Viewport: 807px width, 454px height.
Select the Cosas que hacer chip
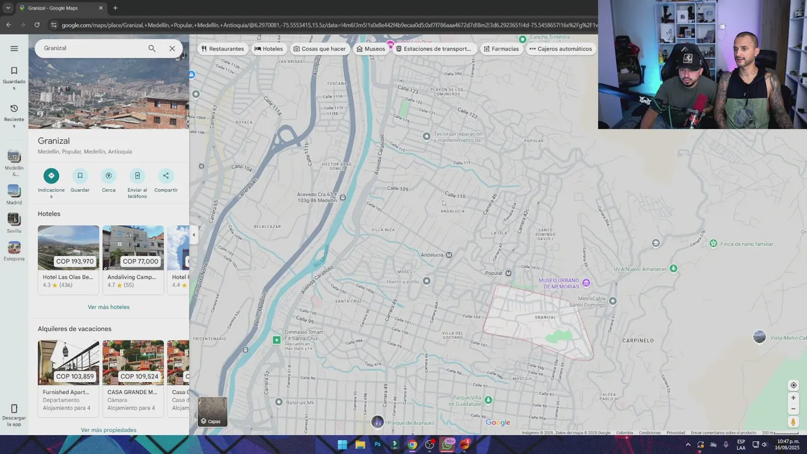[320, 49]
